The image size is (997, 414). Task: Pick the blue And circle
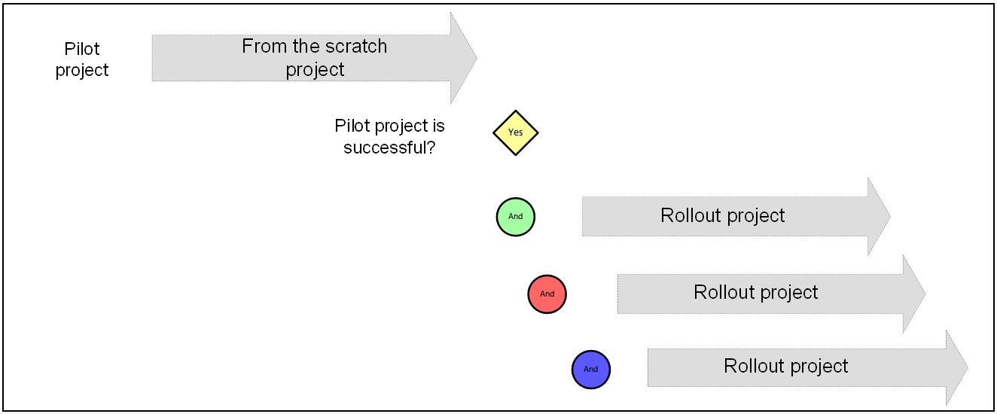591,370
